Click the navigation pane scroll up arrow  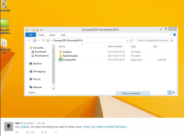point(53,46)
